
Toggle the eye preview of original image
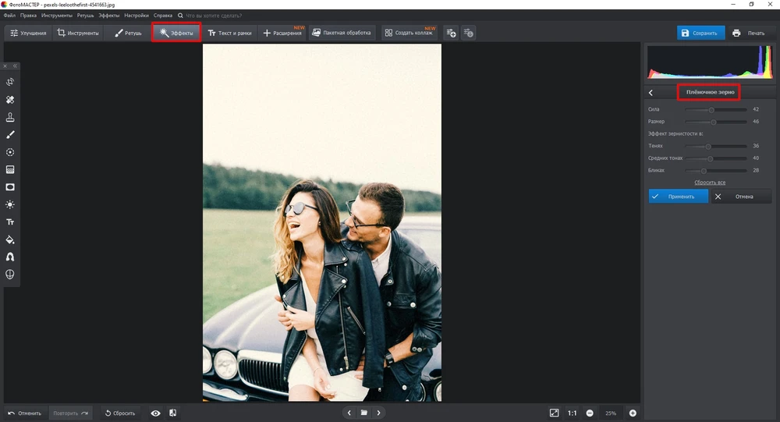pyautogui.click(x=155, y=413)
